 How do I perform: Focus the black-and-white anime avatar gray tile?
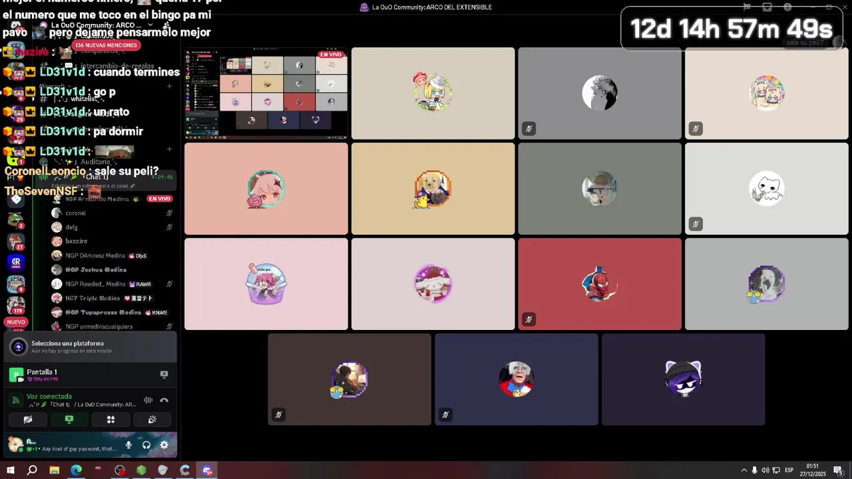(x=600, y=93)
